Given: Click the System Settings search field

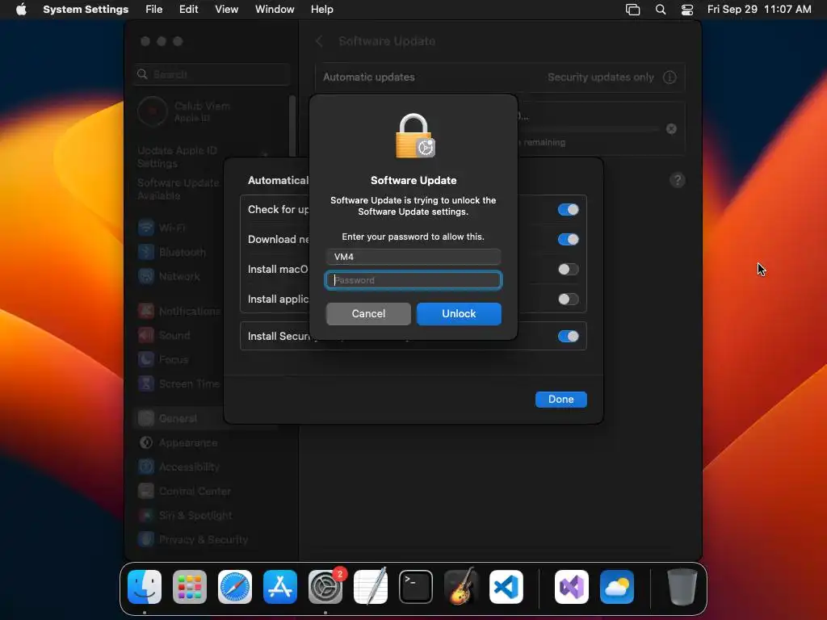Looking at the screenshot, I should pyautogui.click(x=212, y=74).
